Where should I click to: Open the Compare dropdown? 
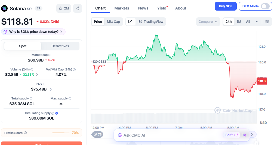(x=208, y=22)
